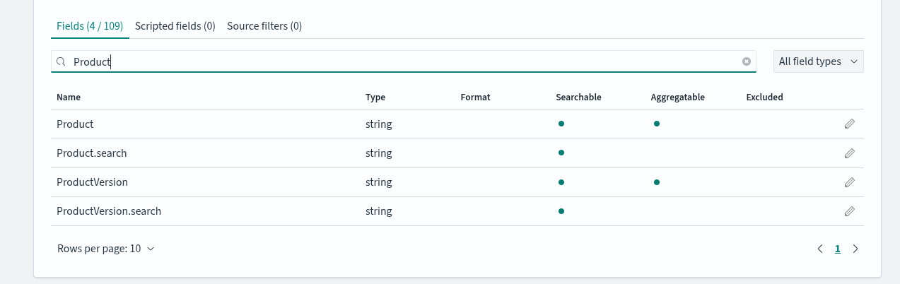Image resolution: width=900 pixels, height=284 pixels.
Task: Click pencil icon for Product.search row
Action: click(849, 153)
